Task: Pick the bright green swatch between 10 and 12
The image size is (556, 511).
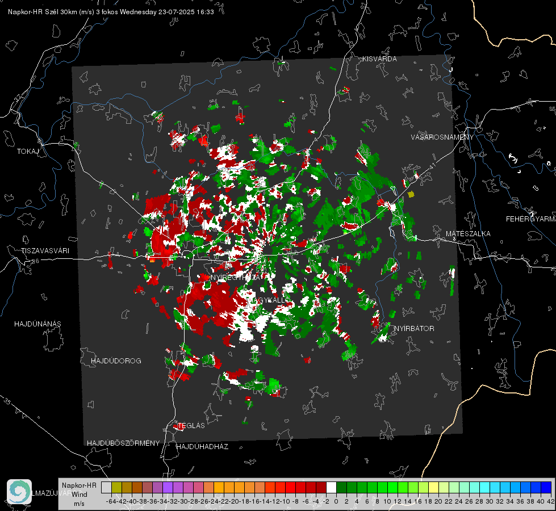Action: [392, 487]
